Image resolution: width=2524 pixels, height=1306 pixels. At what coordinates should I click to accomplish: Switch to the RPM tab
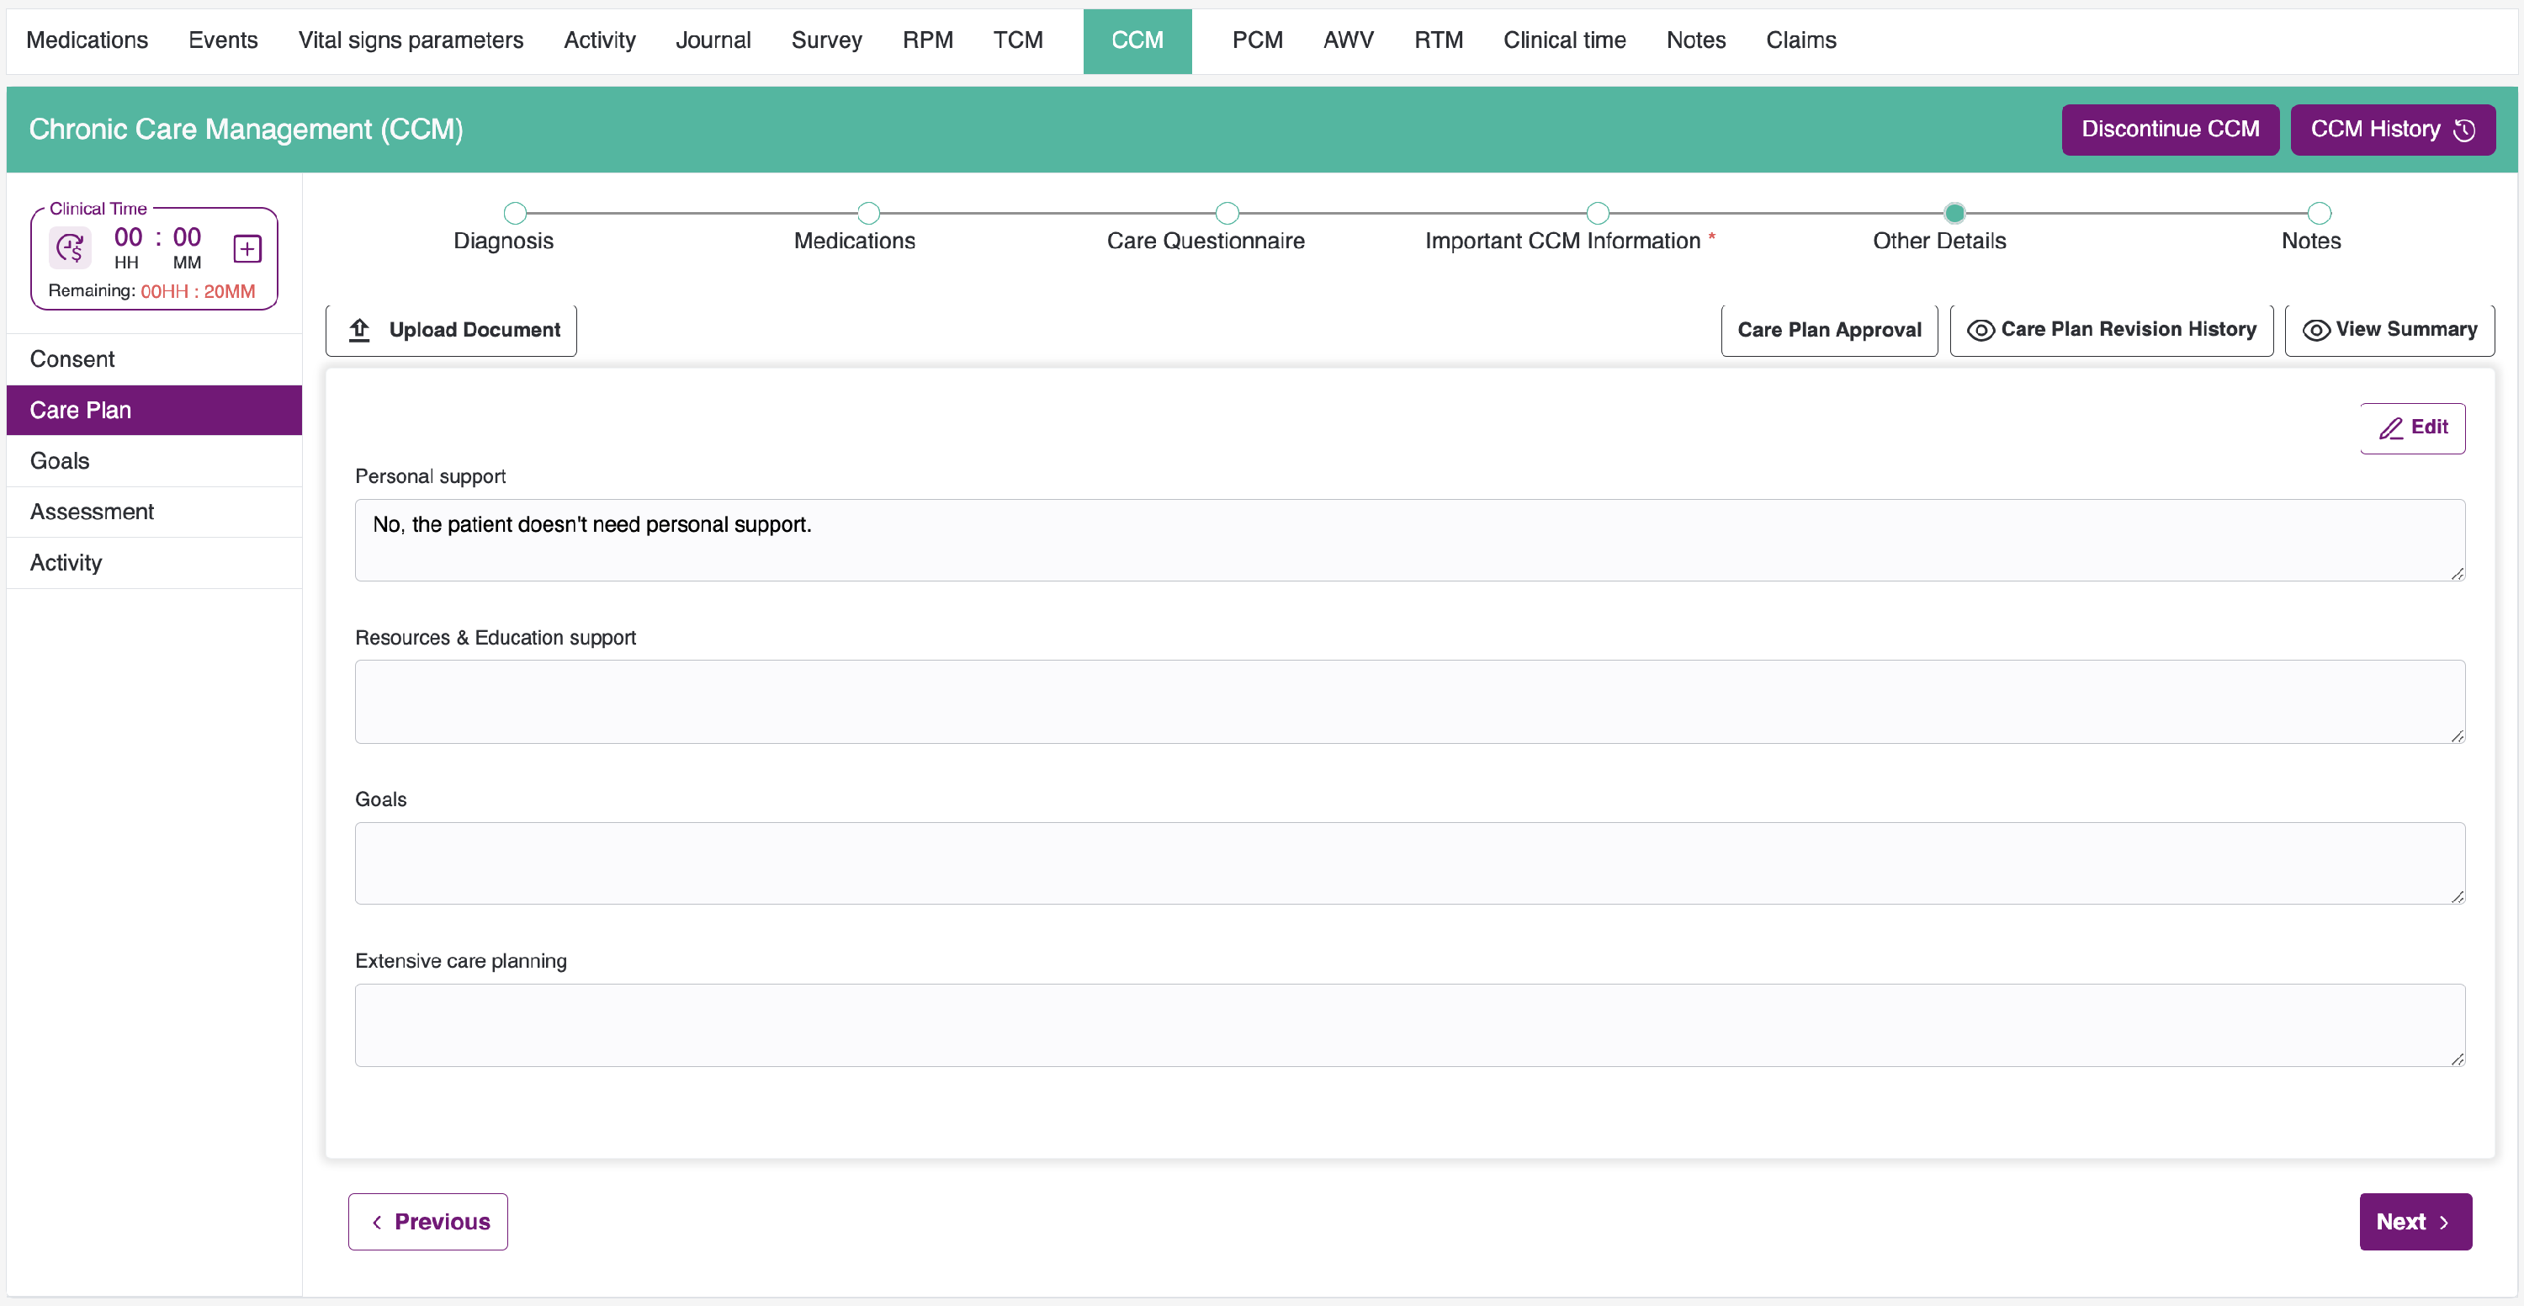927,40
